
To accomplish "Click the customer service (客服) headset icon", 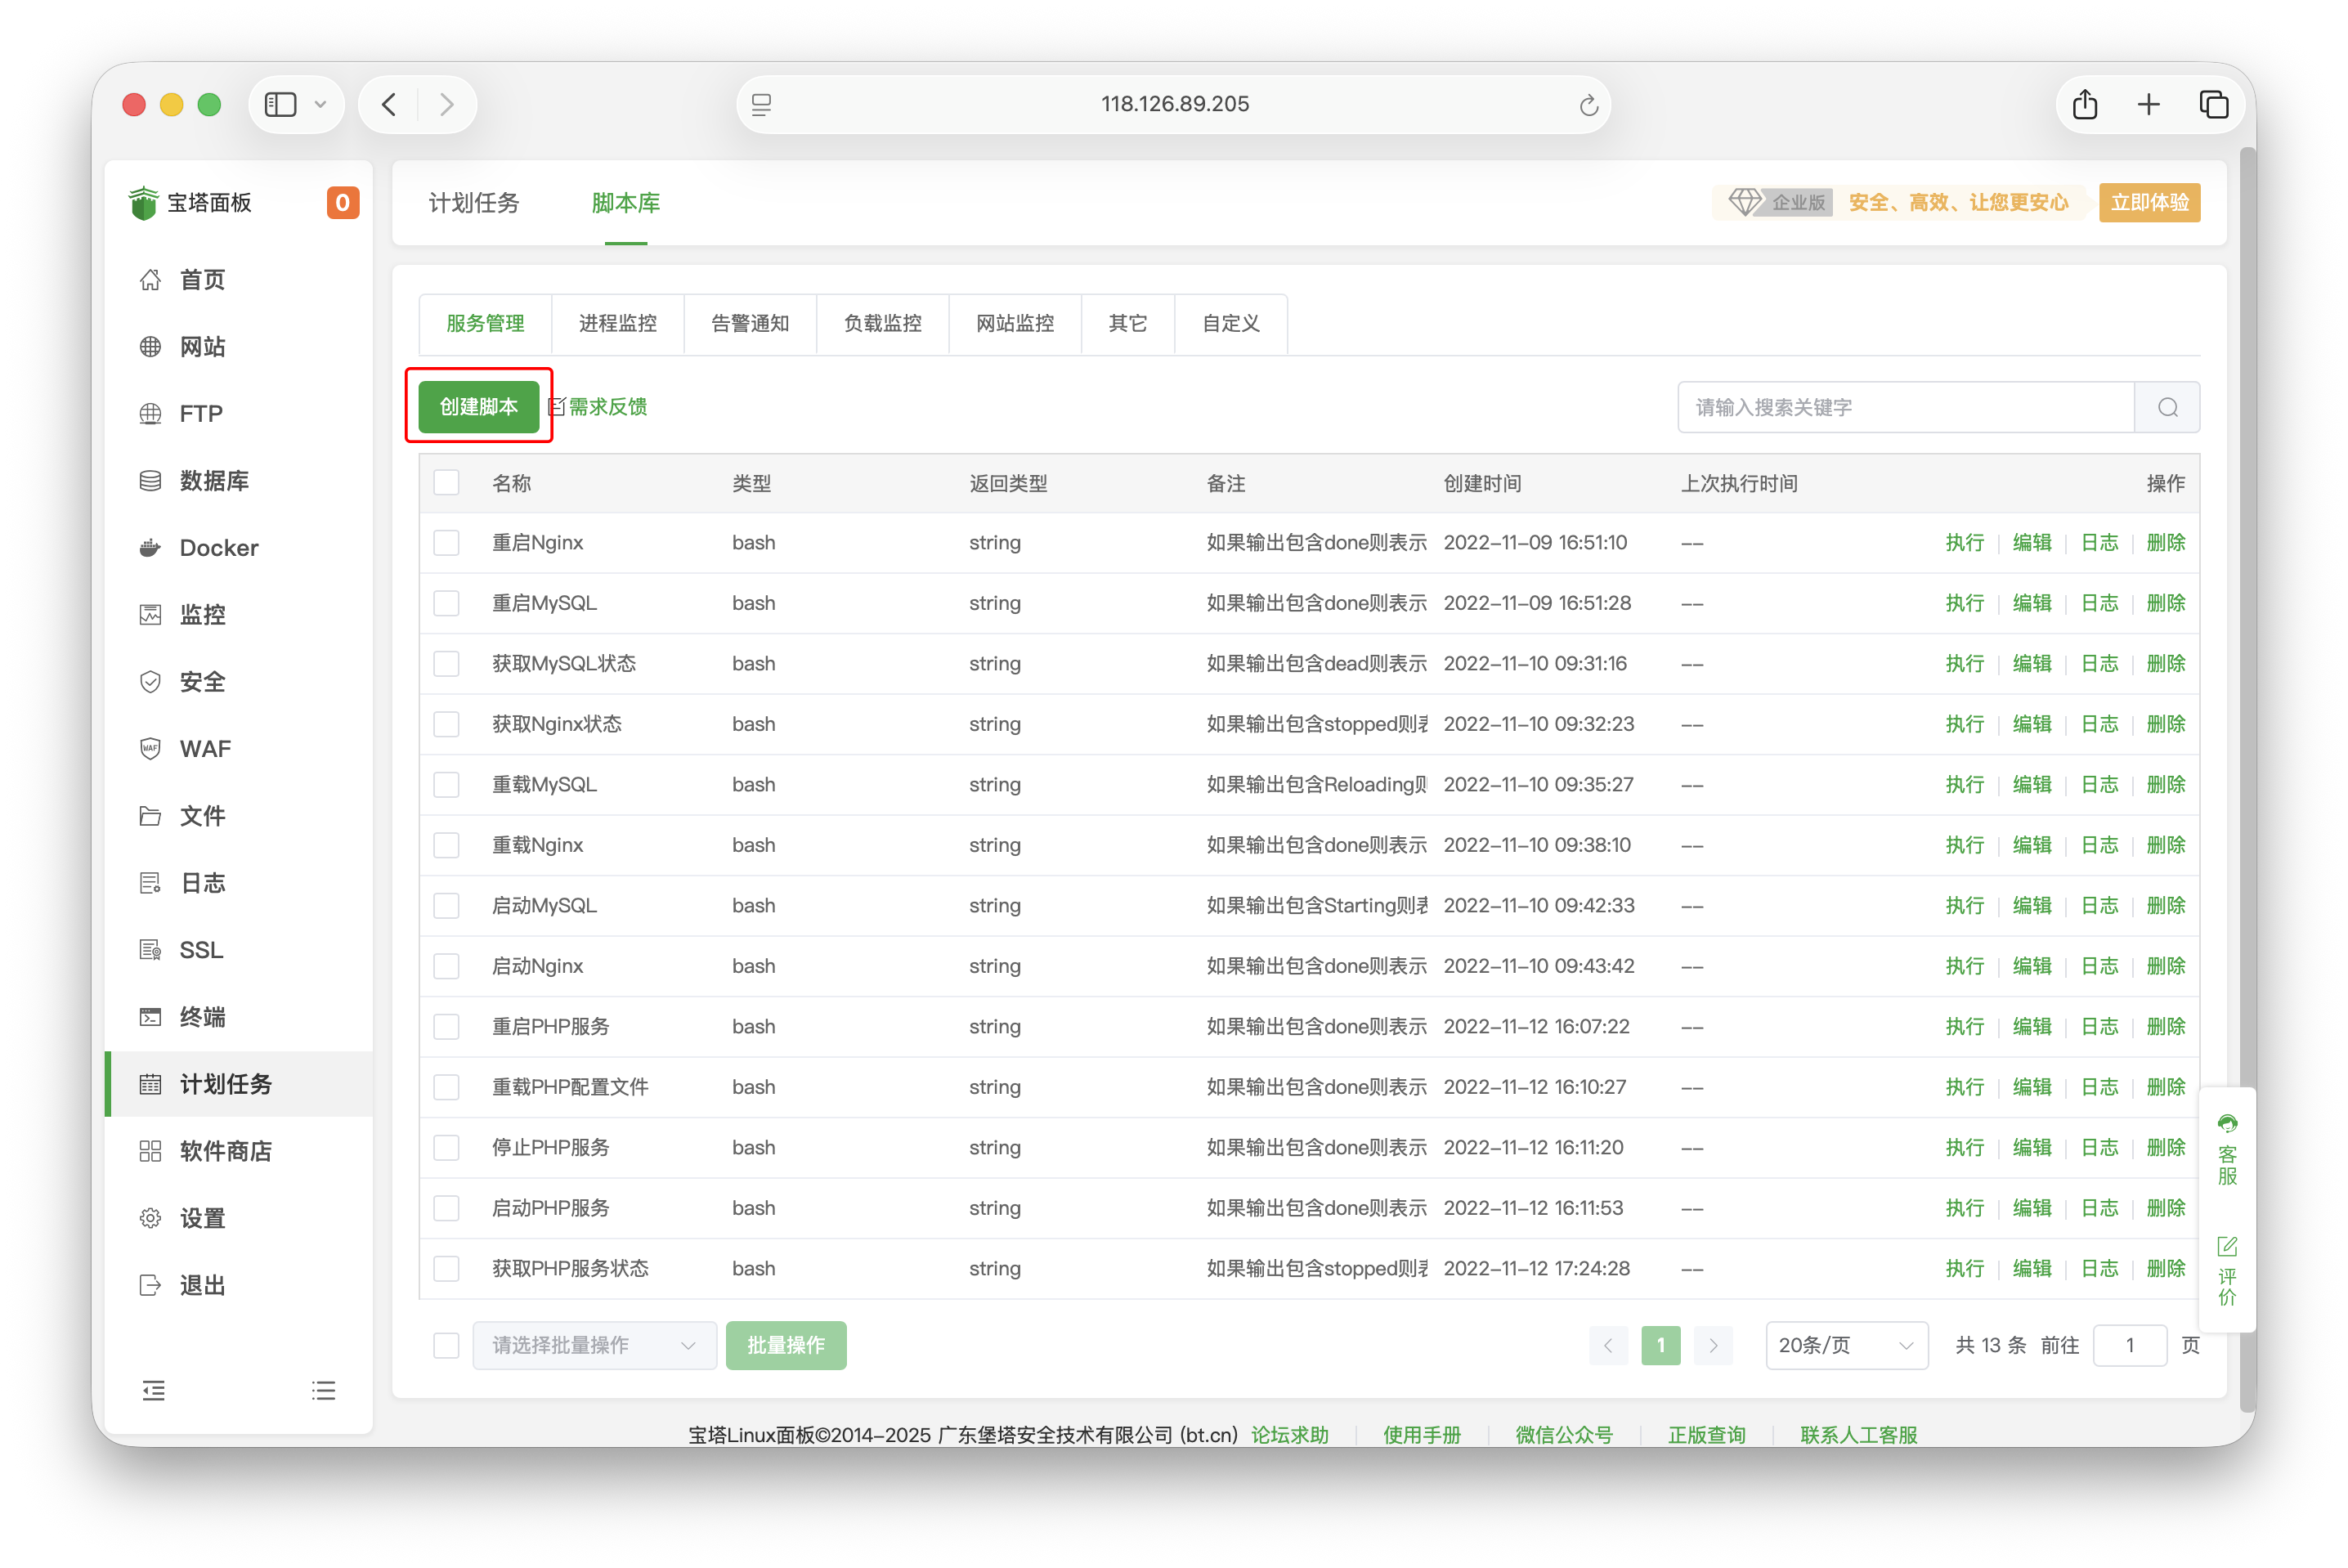I will click(2227, 1124).
